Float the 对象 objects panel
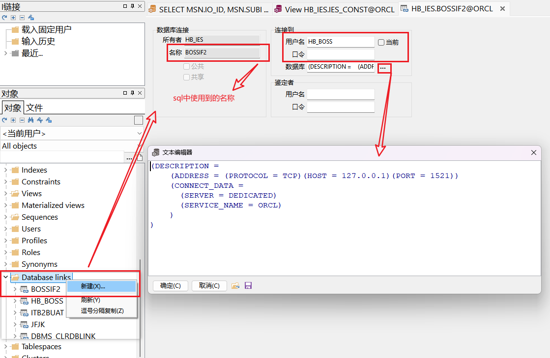 tap(125, 93)
